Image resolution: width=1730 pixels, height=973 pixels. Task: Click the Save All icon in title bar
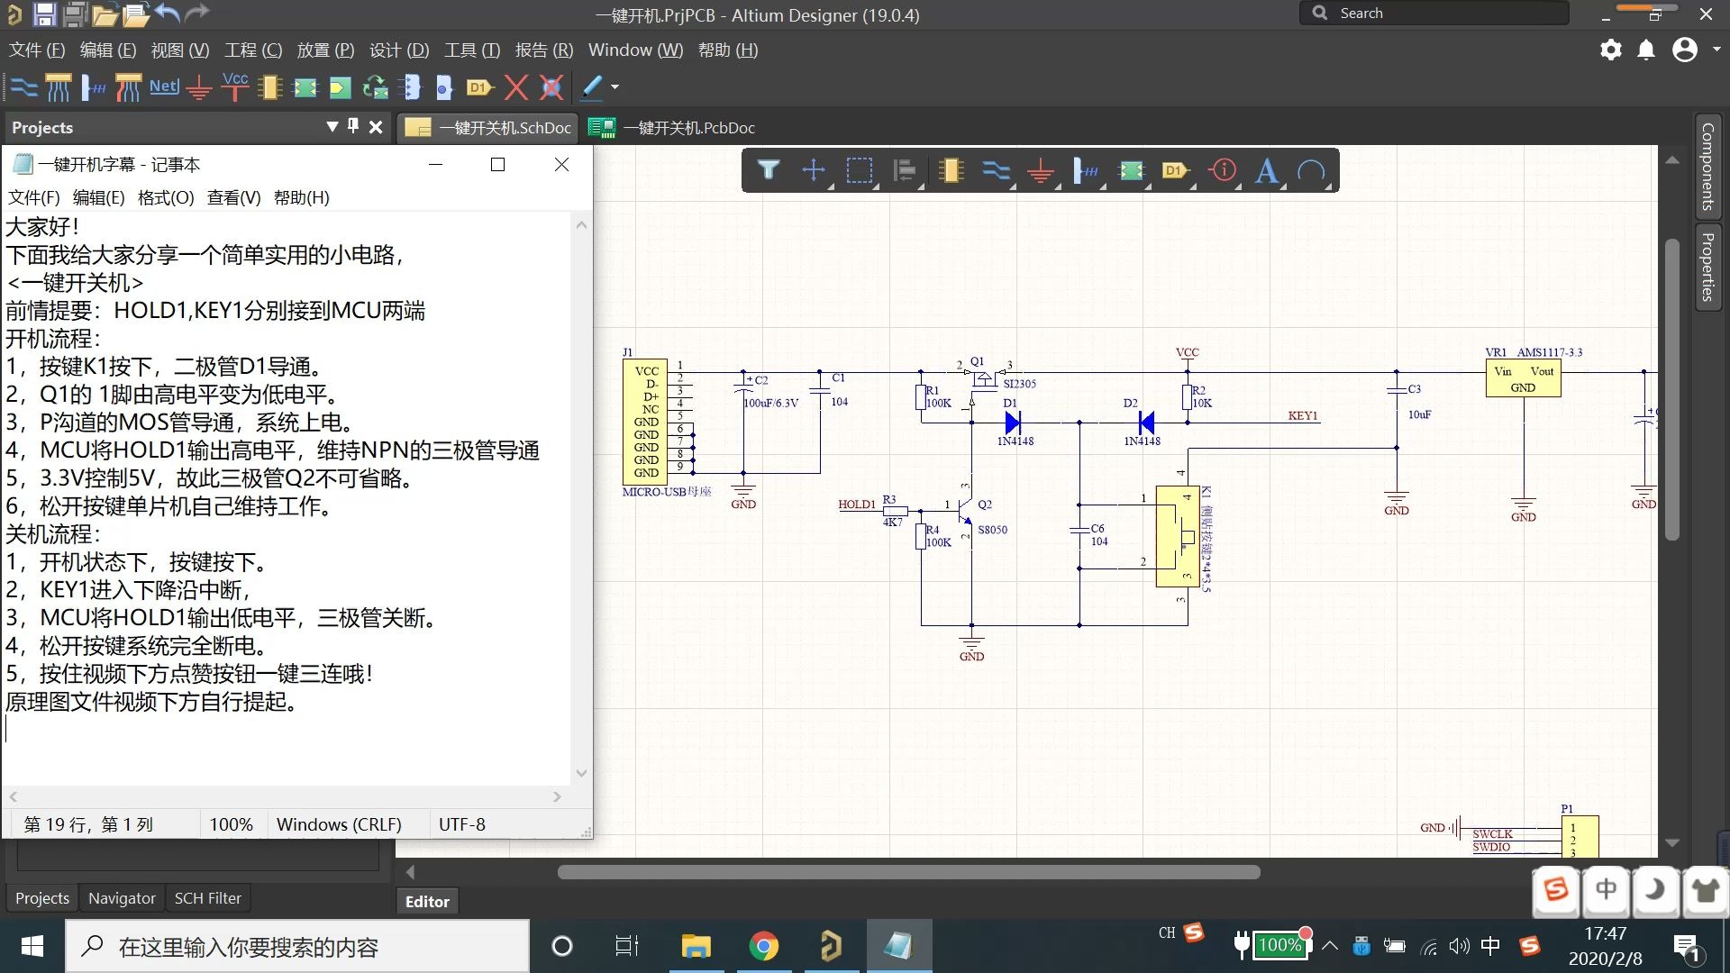[x=76, y=14]
